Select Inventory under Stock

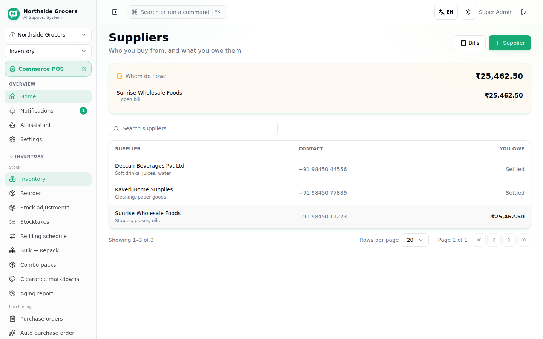point(48,179)
